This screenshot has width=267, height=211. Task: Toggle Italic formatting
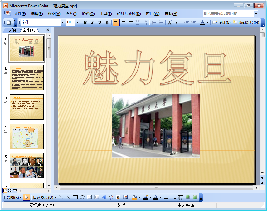92,23
